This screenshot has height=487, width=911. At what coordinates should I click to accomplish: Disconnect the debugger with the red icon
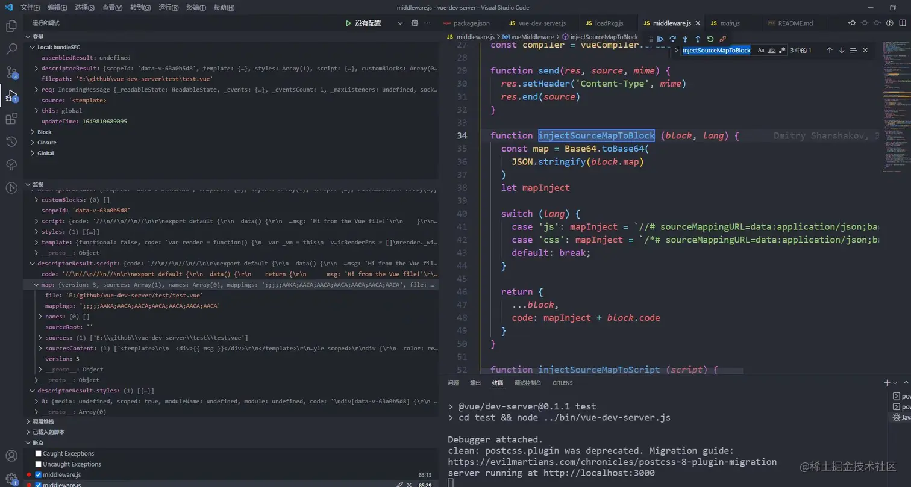723,39
